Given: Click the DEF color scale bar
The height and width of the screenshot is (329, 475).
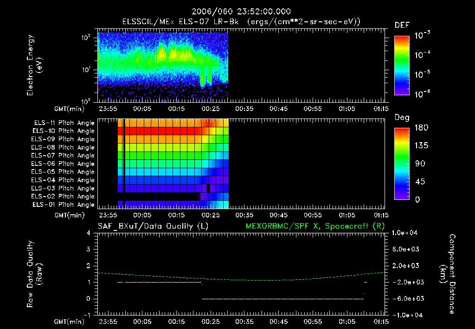Looking at the screenshot, I should point(402,66).
